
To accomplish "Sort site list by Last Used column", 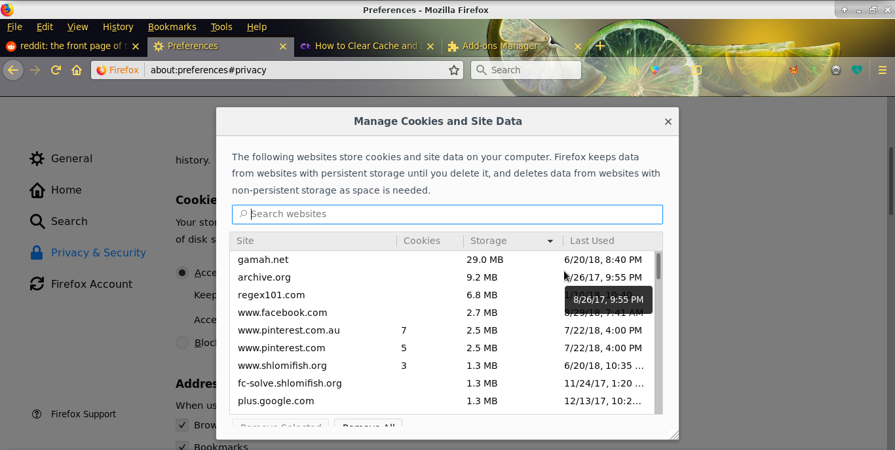I will pos(613,241).
